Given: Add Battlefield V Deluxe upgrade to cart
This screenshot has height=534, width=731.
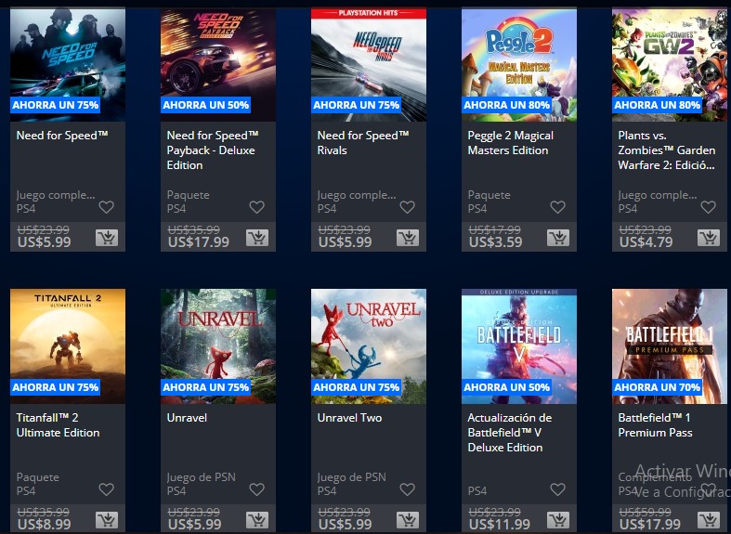Looking at the screenshot, I should coord(558,520).
